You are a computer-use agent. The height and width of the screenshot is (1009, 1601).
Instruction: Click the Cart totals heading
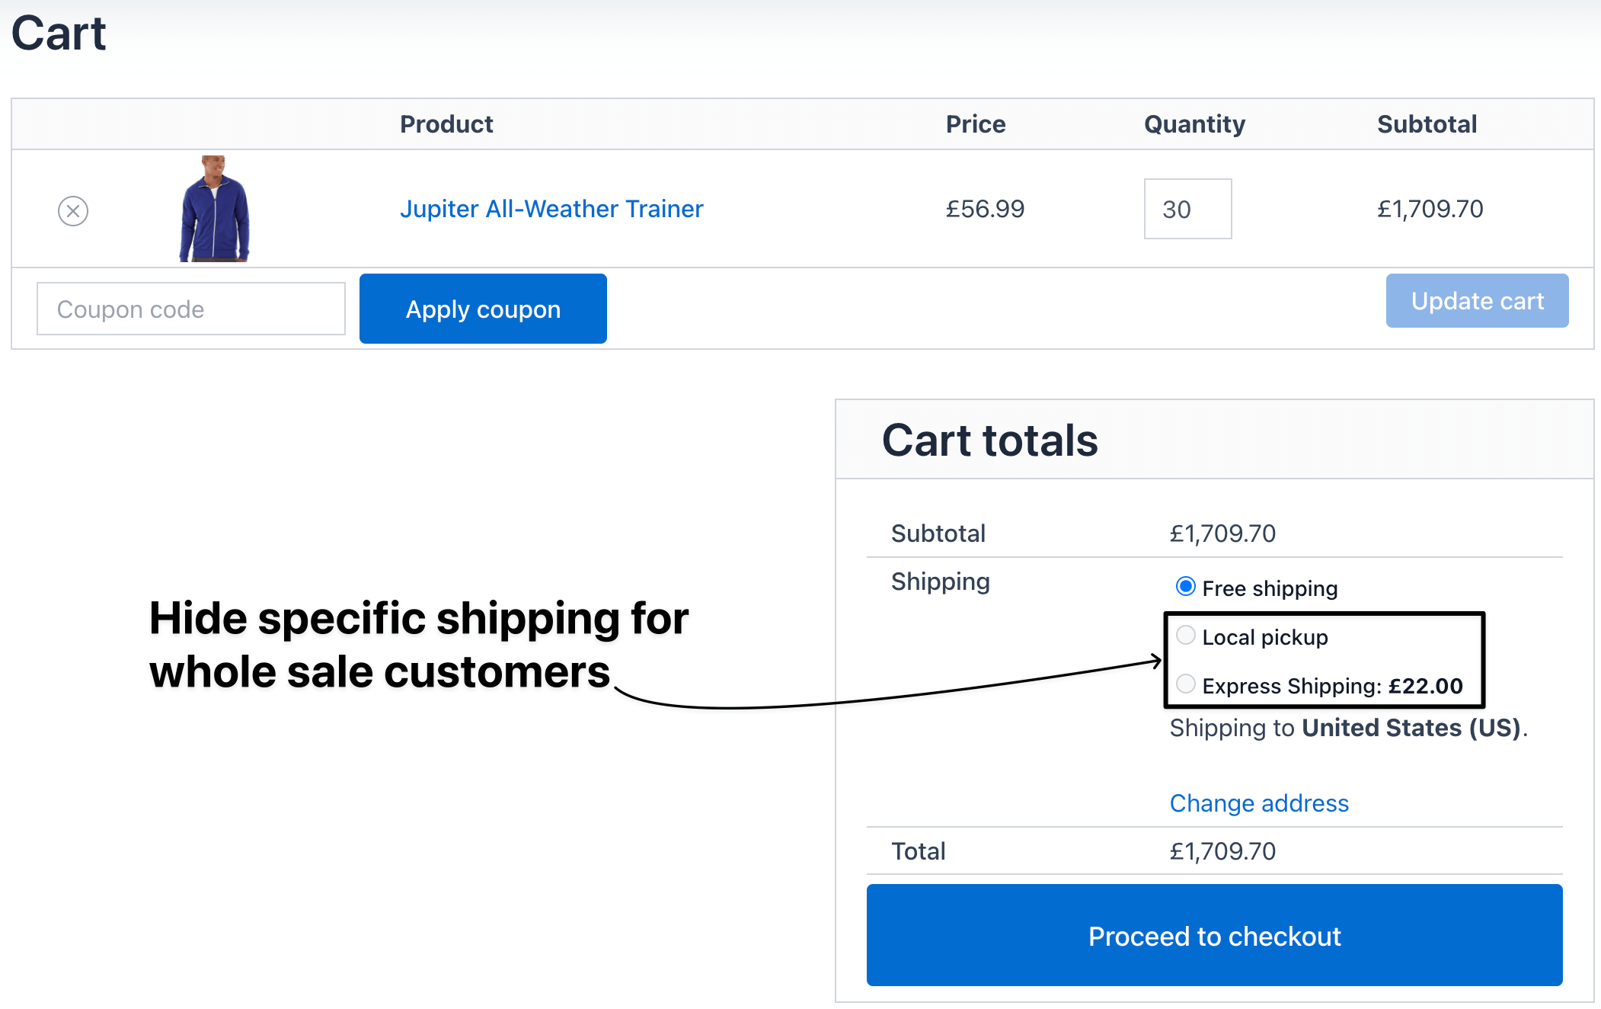tap(989, 440)
